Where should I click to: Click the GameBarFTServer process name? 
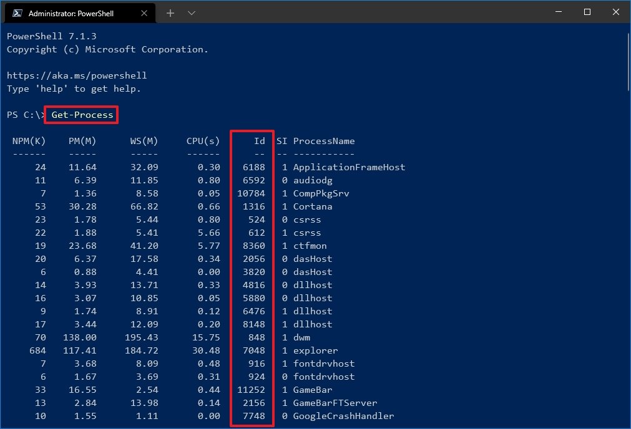pos(335,403)
